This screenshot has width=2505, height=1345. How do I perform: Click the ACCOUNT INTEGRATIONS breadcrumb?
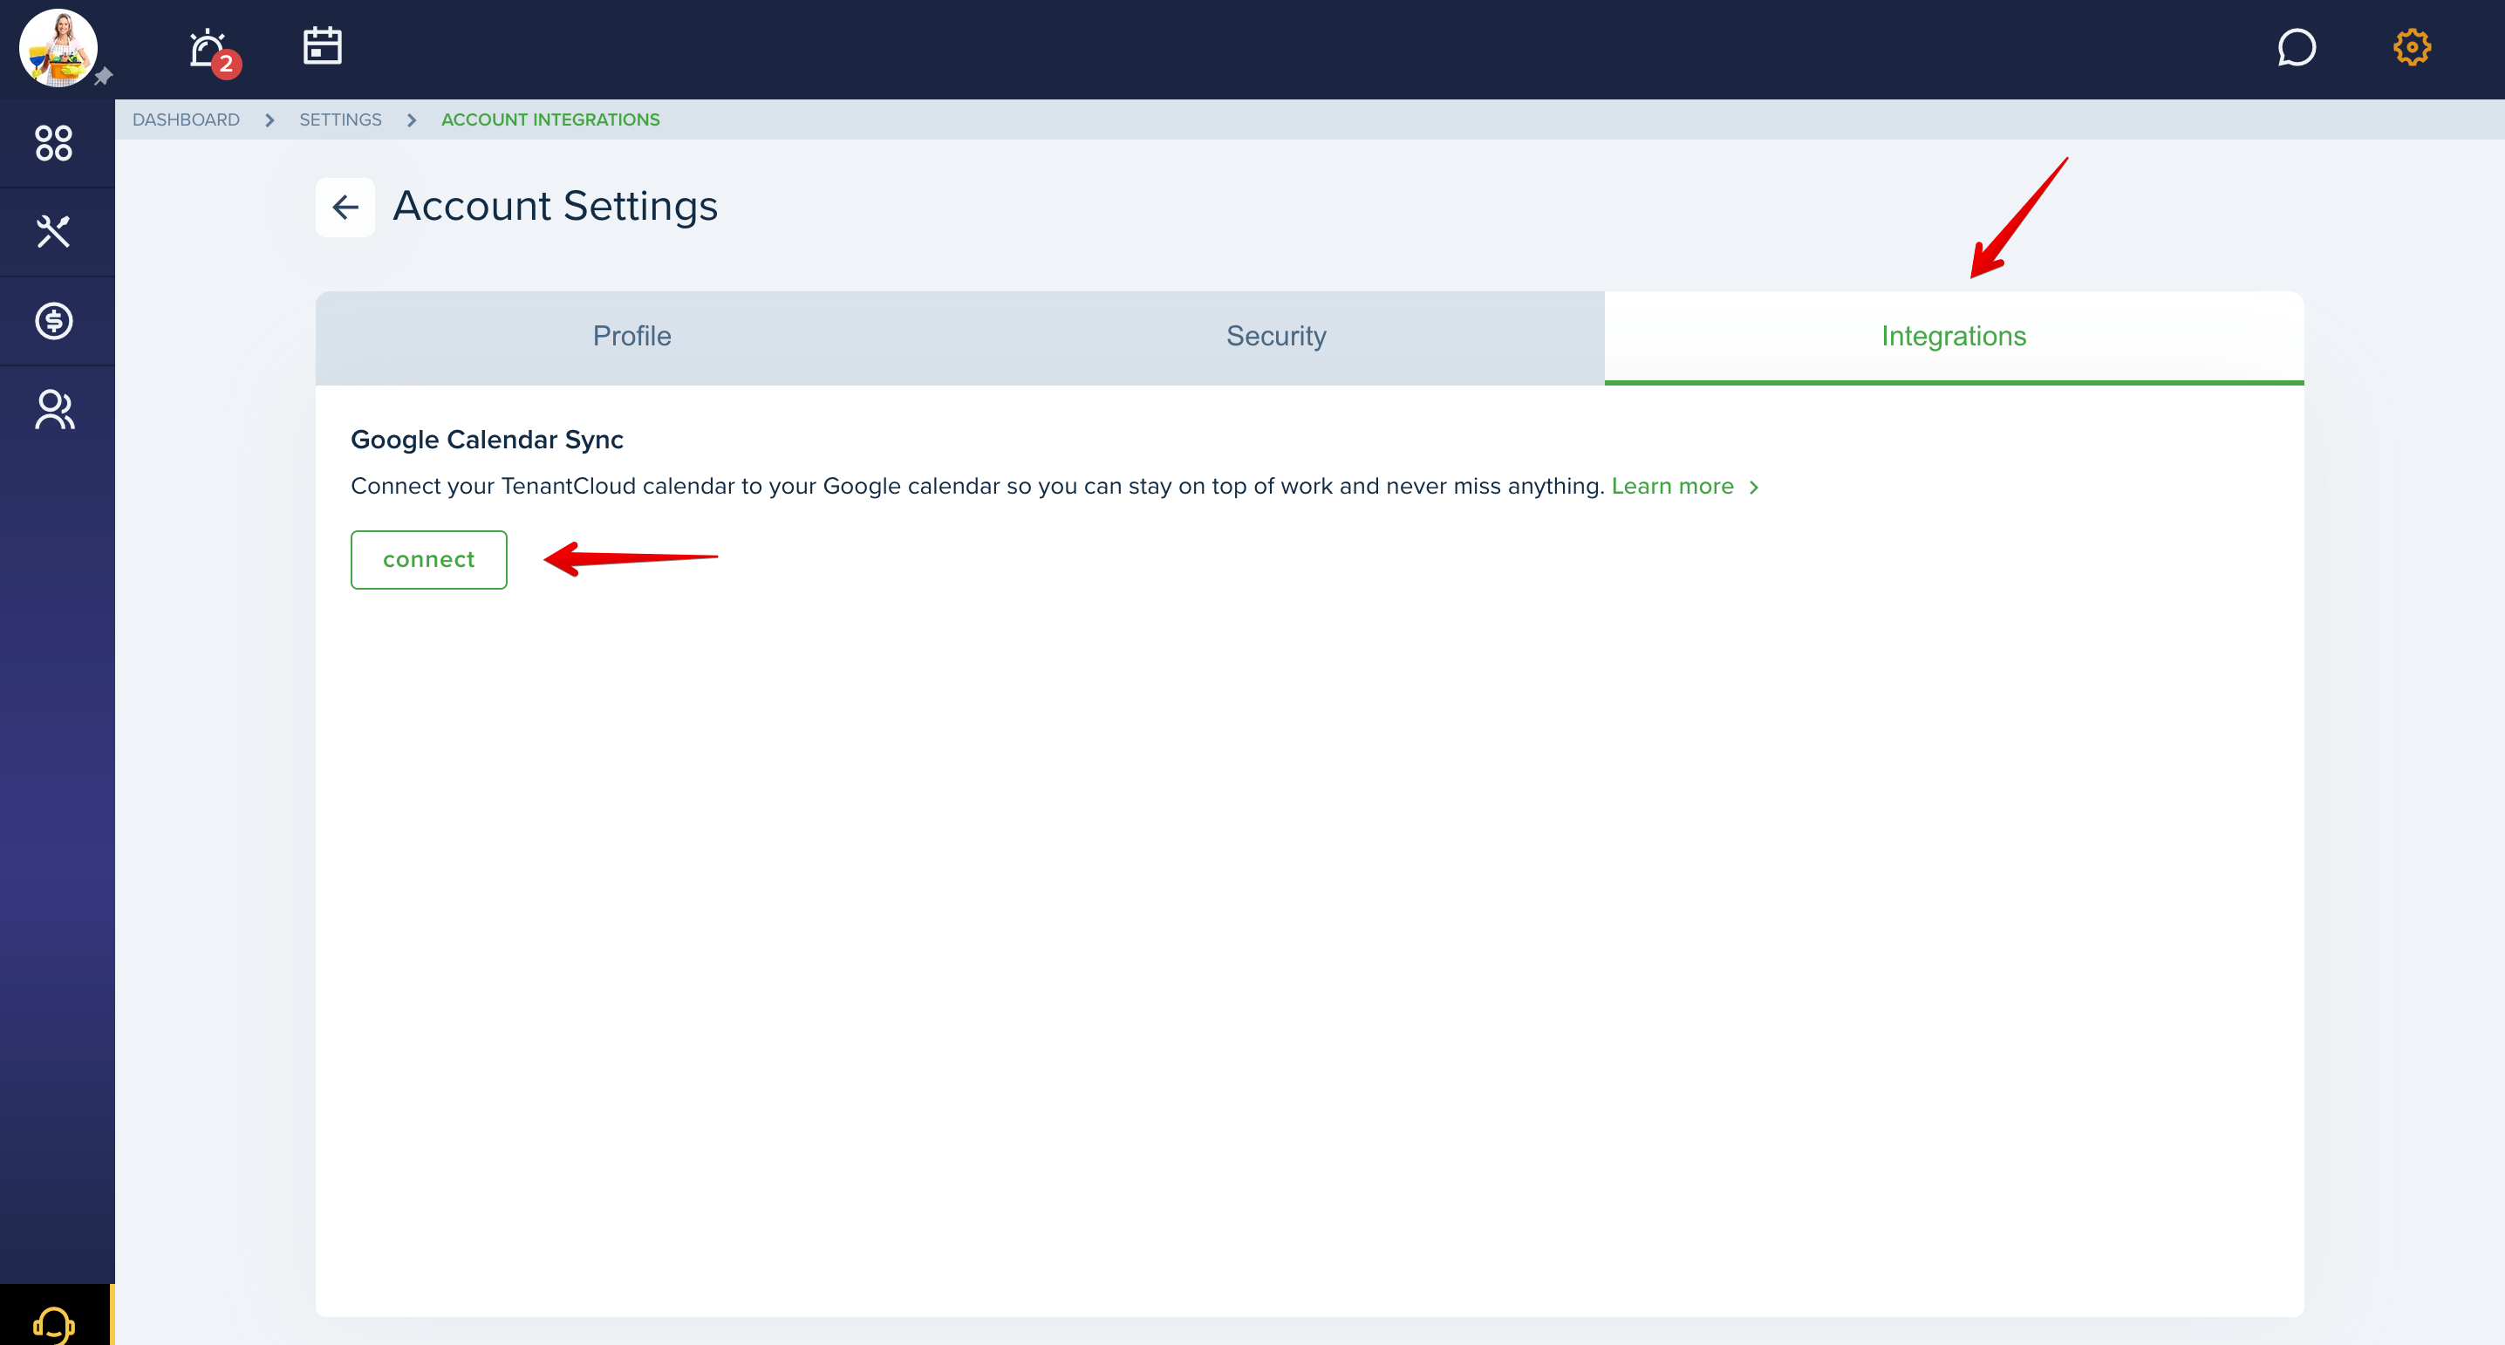[550, 119]
